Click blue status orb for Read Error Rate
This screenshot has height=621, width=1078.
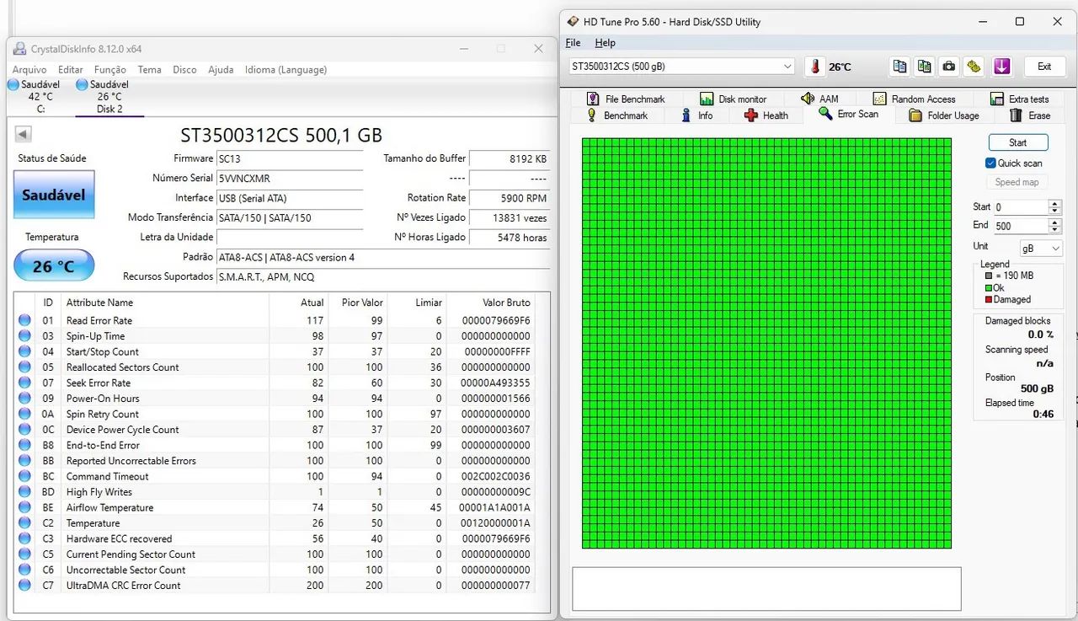coord(24,320)
